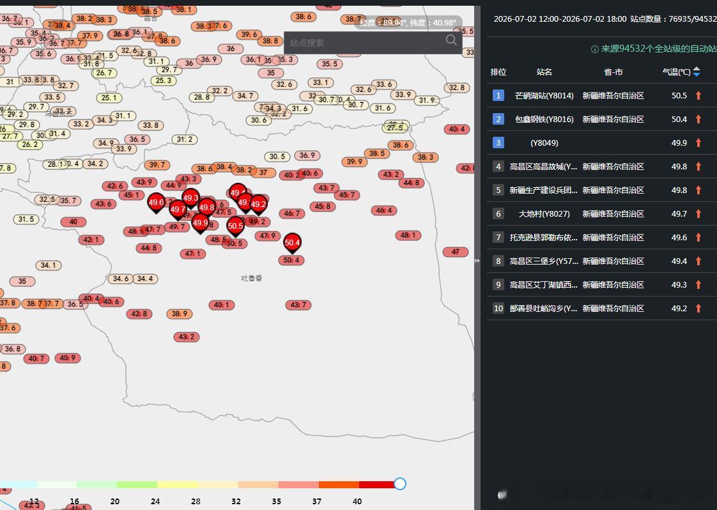Click the 42.8 station label on map
This screenshot has width=717, height=510.
tap(139, 314)
